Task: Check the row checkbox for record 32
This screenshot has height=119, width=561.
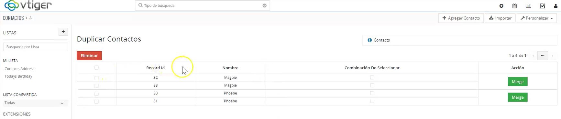Action: 96,78
